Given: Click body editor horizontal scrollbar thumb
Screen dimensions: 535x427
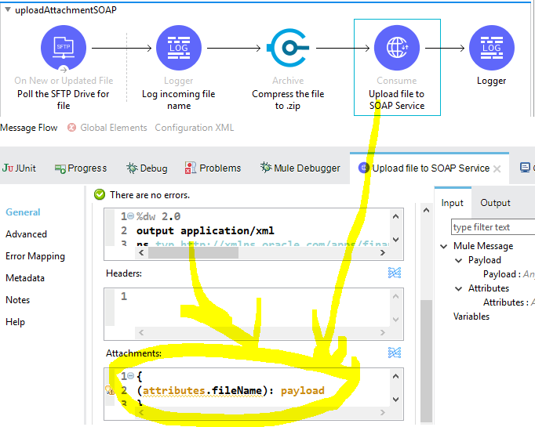Looking at the screenshot, I should click(193, 252).
